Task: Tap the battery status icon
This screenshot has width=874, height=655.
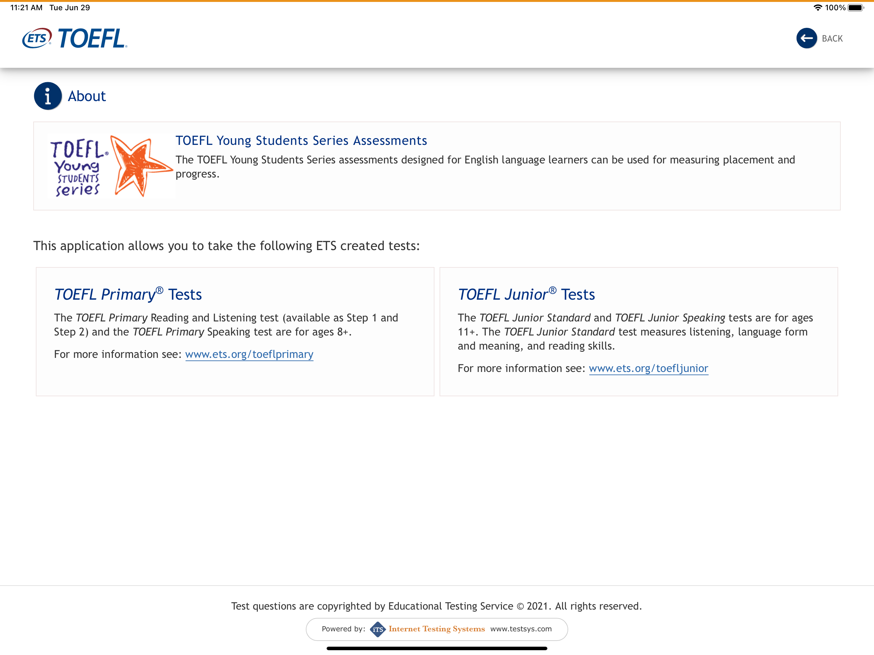Action: [856, 7]
